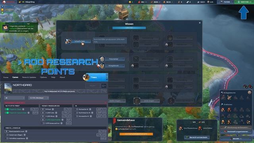Open the Help tab in trainer
254x143 pixels.
53,77
